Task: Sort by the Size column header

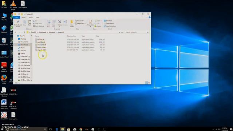Action: [98, 36]
